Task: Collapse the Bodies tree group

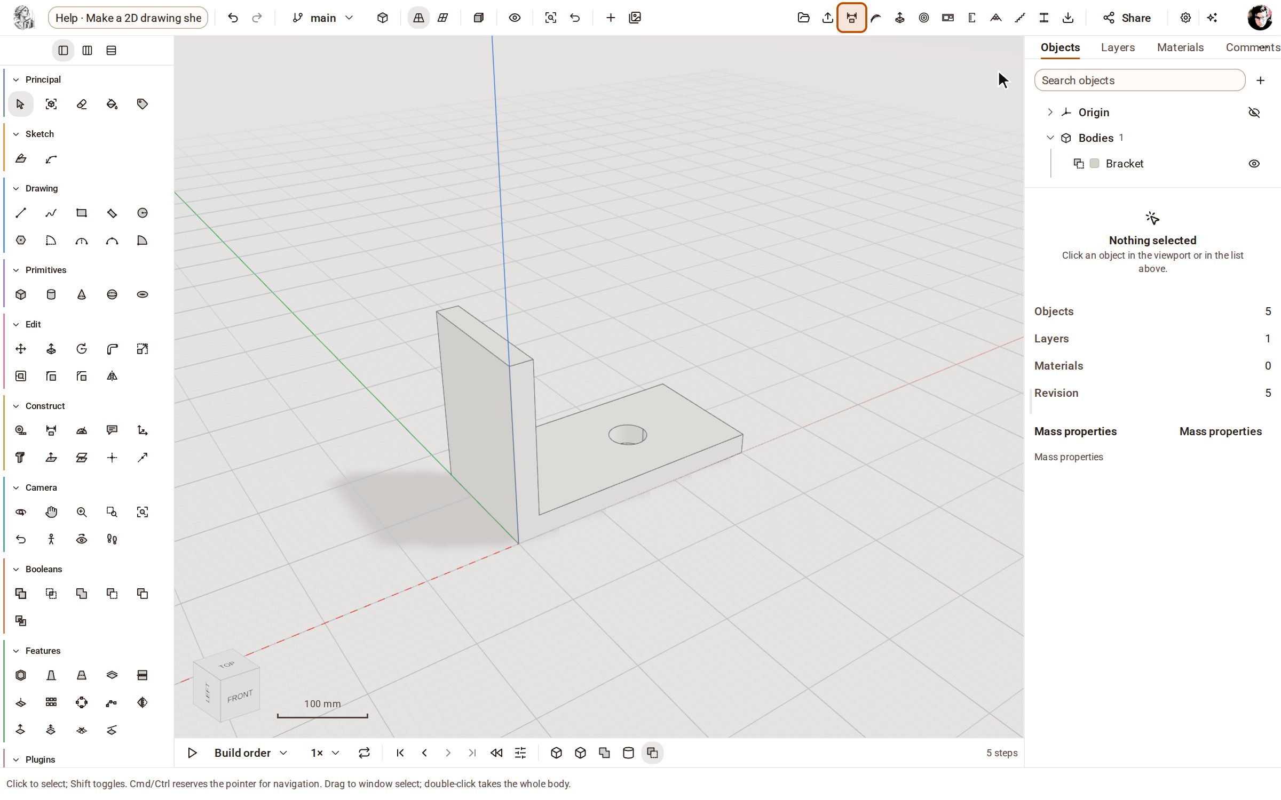Action: pos(1050,138)
